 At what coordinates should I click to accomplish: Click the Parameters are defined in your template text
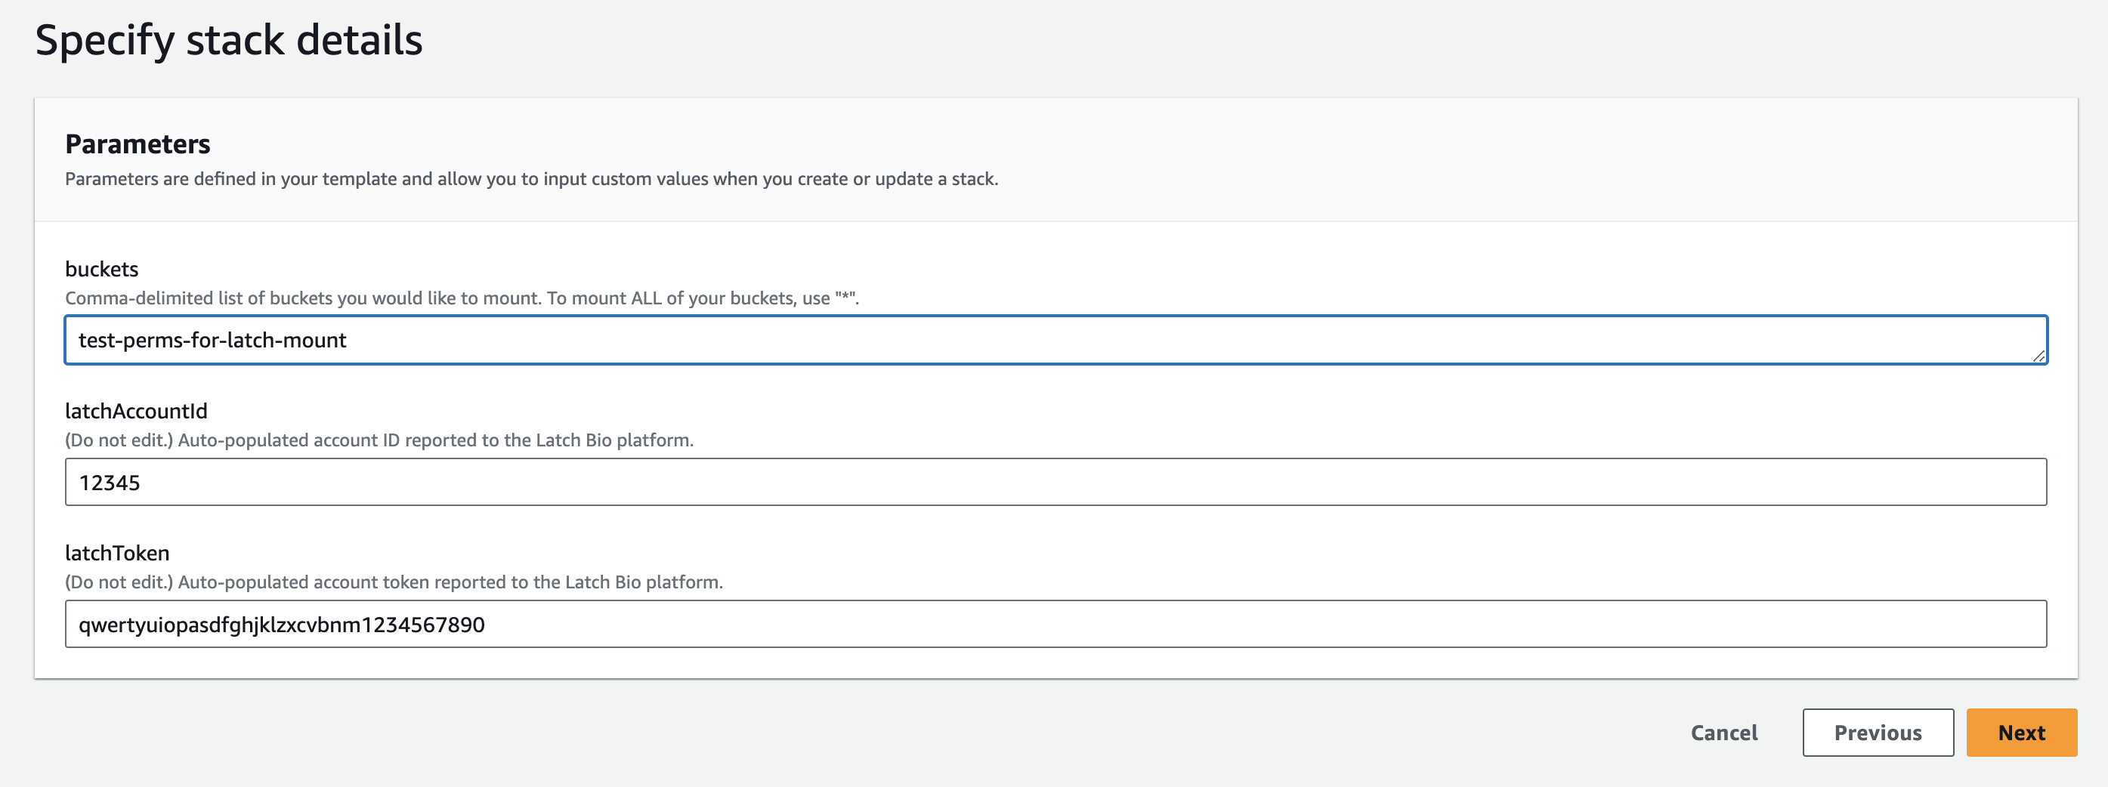tap(531, 179)
